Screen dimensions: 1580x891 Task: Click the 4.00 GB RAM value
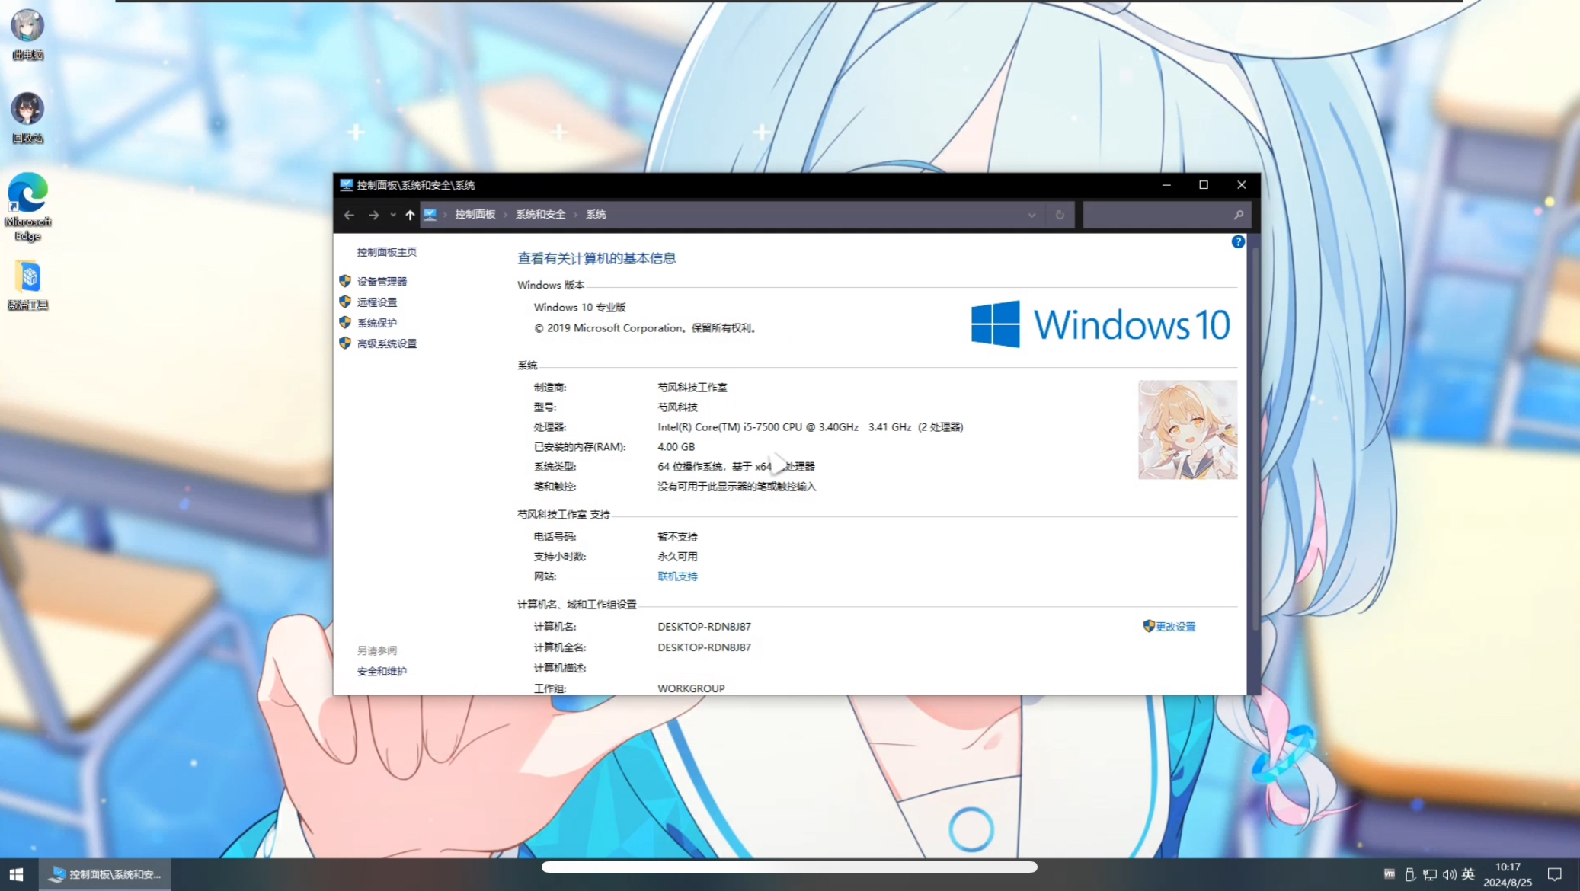pyautogui.click(x=676, y=447)
